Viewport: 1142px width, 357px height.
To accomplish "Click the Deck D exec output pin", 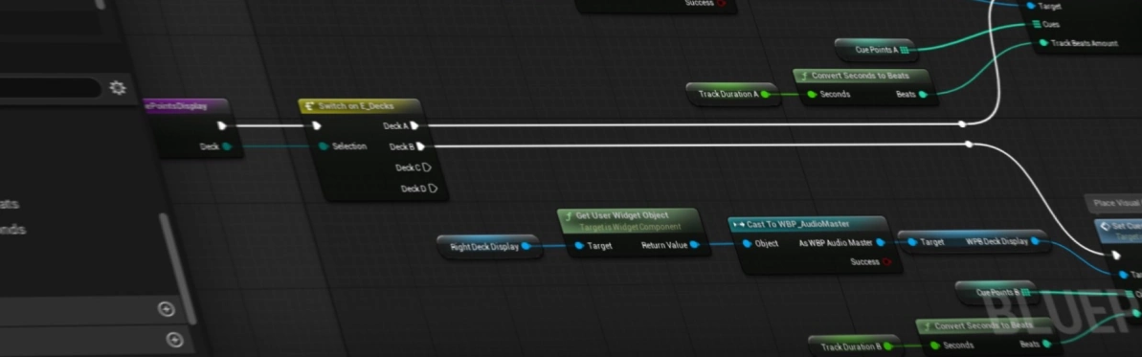I will tap(433, 189).
